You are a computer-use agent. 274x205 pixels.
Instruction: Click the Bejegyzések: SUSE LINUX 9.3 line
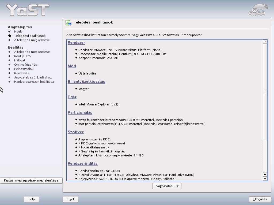click(x=126, y=179)
